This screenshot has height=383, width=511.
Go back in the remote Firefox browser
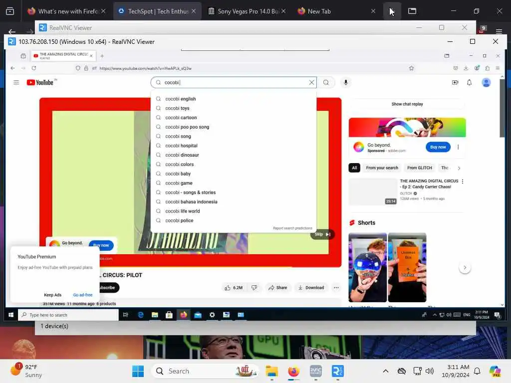coord(12,68)
